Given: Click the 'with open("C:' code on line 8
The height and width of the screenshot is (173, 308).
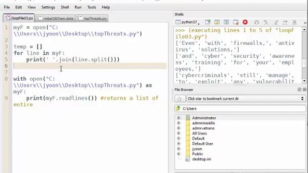Looking at the screenshot, I should 34,79.
